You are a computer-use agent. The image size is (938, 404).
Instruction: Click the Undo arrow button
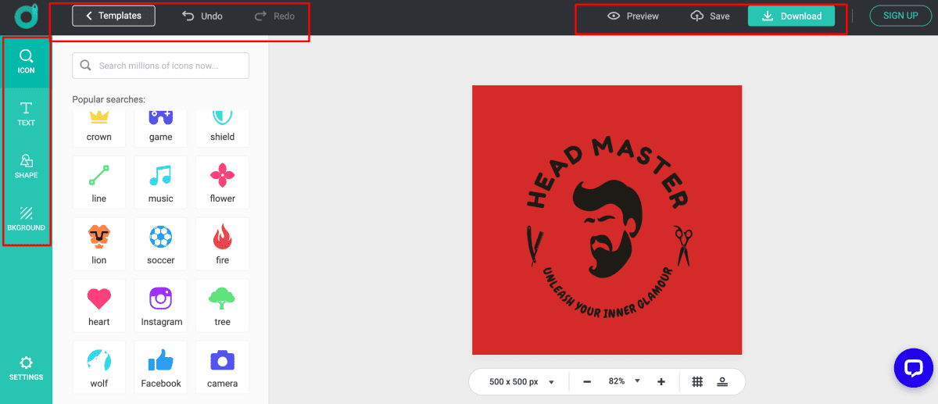point(202,16)
